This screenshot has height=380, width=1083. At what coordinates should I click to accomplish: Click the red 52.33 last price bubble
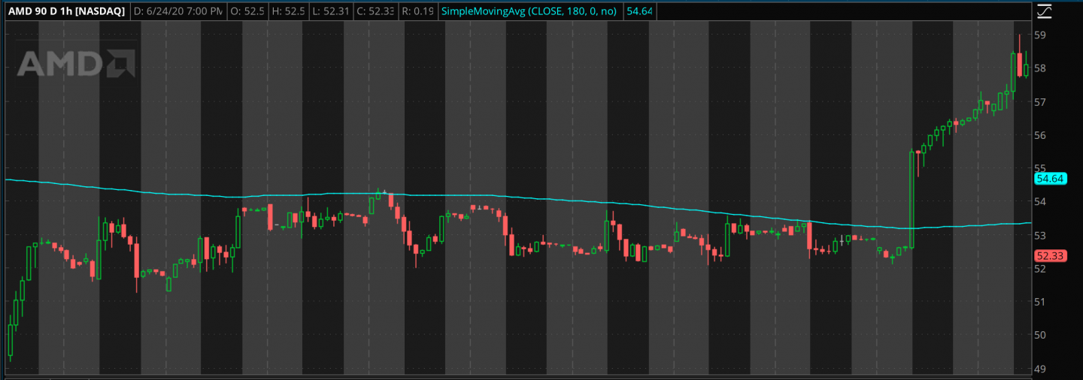coord(1051,256)
